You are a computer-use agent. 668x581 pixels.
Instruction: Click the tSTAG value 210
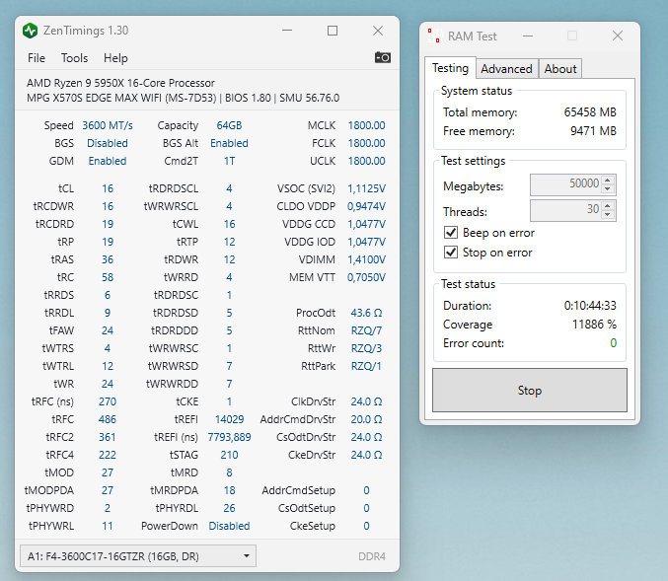[x=229, y=455]
